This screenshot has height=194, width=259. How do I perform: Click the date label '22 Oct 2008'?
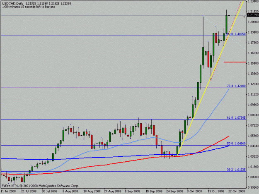(237, 191)
